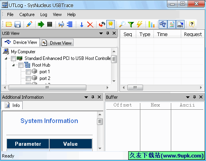Collapse the Host Controller tree node
Image resolution: width=206 pixels, height=161 pixels.
pyautogui.click(x=6, y=58)
